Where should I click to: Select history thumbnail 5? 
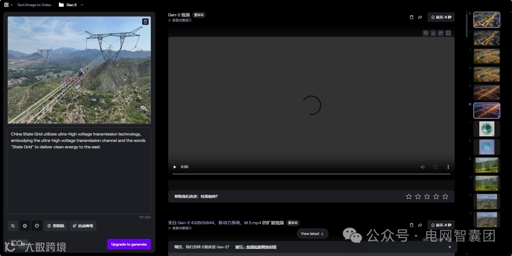(486, 93)
